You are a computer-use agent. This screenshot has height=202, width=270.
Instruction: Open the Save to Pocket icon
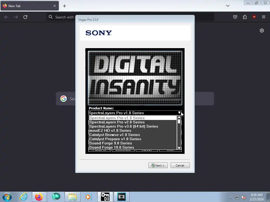pos(235,17)
